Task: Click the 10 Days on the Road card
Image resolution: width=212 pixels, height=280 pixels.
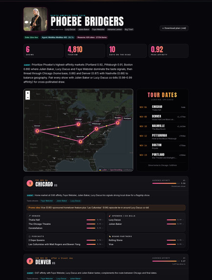Action: coord(127,51)
